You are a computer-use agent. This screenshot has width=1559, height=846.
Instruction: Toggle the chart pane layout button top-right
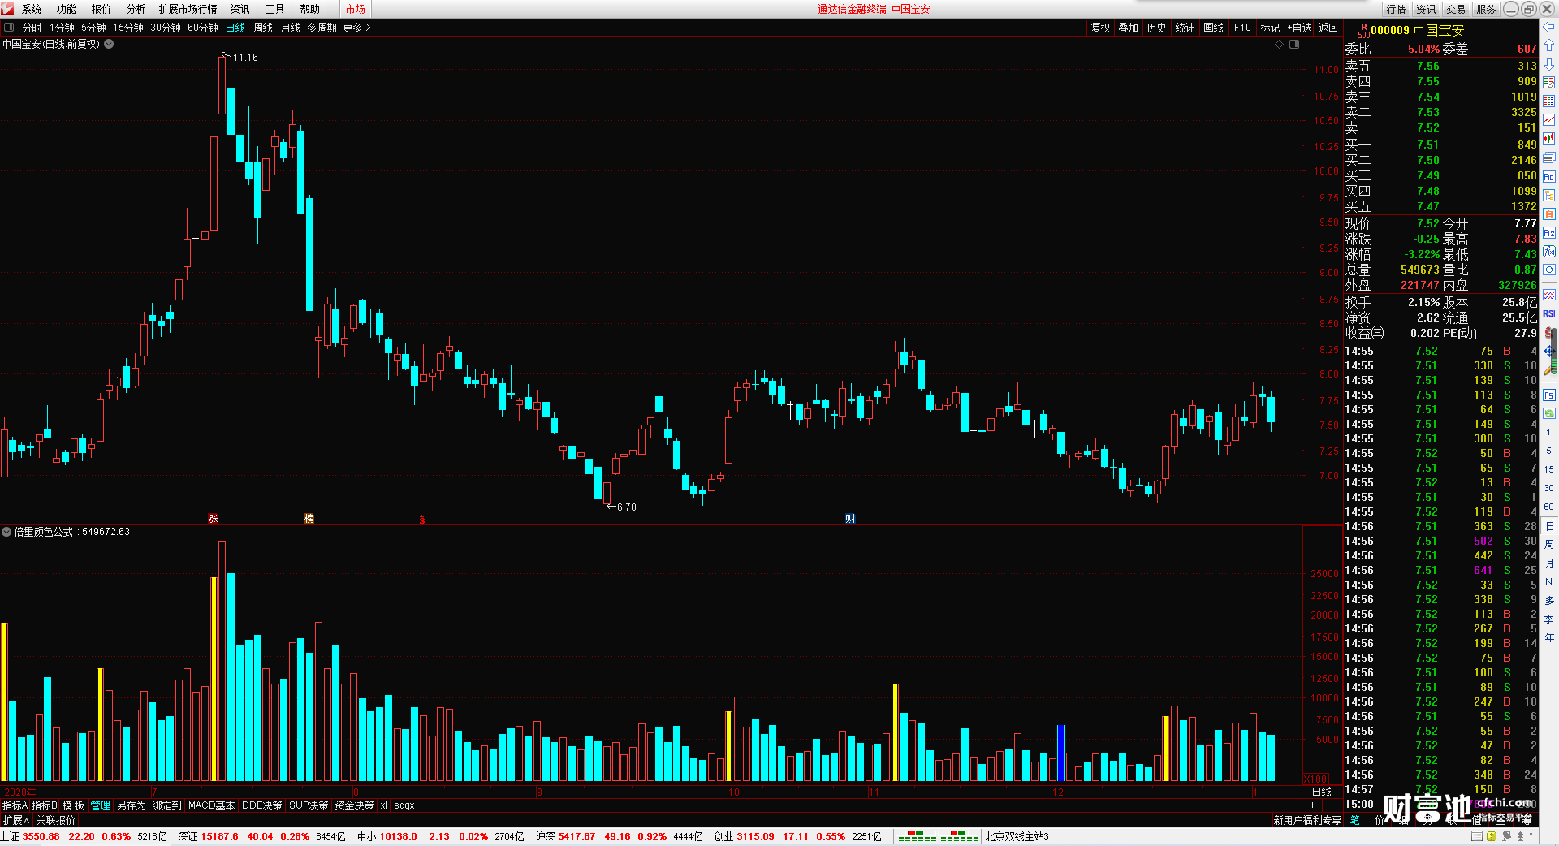pyautogui.click(x=1294, y=44)
